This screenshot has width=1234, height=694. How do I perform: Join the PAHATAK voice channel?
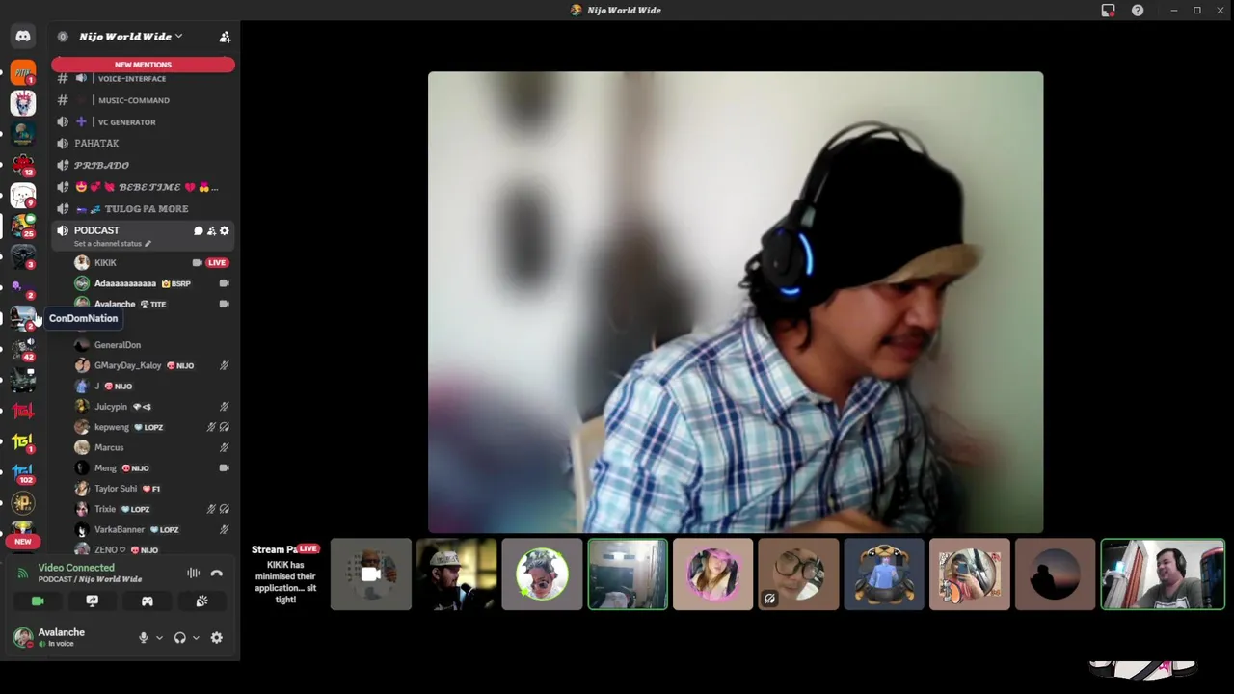click(143, 144)
